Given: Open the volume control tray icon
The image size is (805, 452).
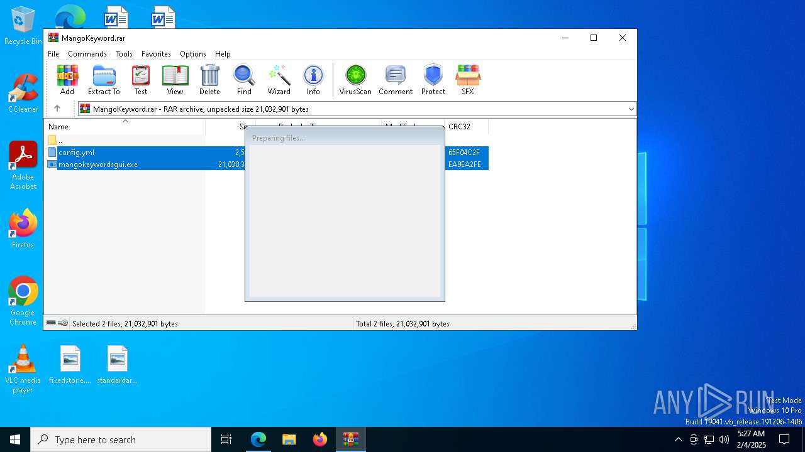Looking at the screenshot, I should 724,439.
